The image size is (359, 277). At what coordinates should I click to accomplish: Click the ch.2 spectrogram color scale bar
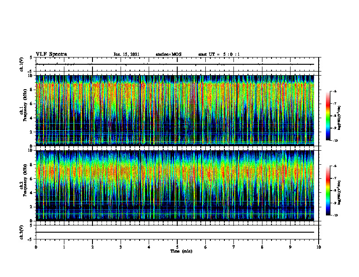tap(328, 191)
